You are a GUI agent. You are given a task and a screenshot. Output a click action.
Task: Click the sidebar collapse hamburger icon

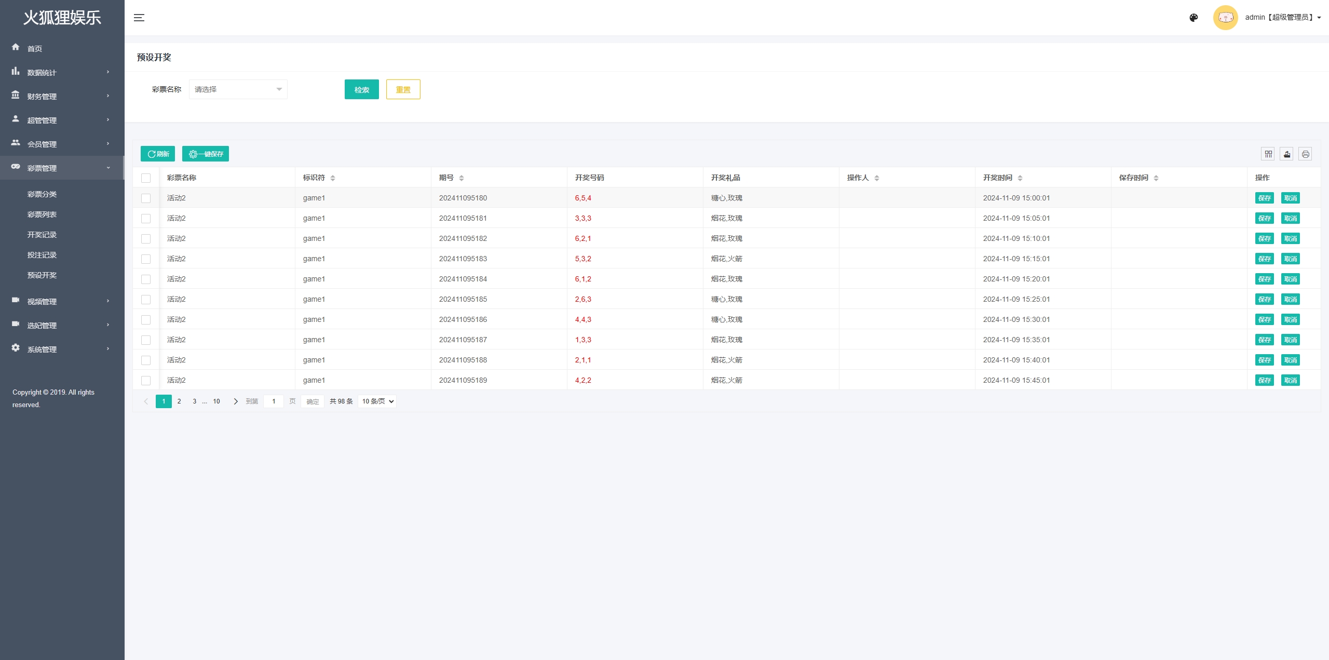click(139, 18)
